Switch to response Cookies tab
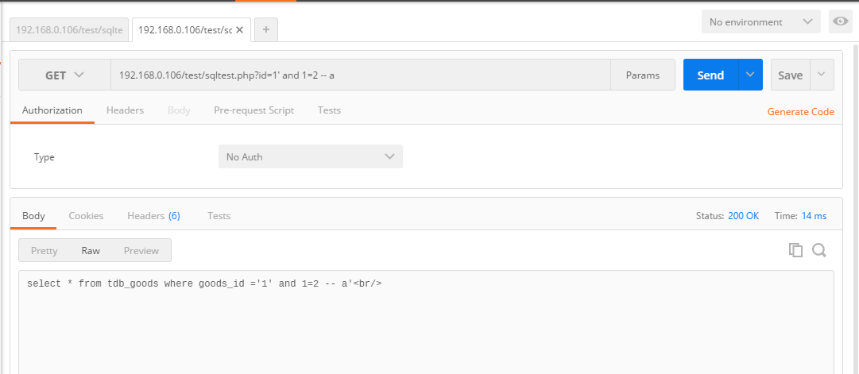 [x=86, y=216]
